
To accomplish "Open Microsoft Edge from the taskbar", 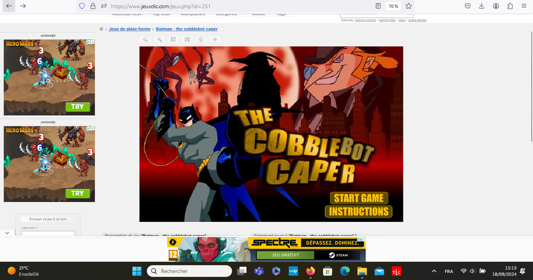I will (345, 271).
